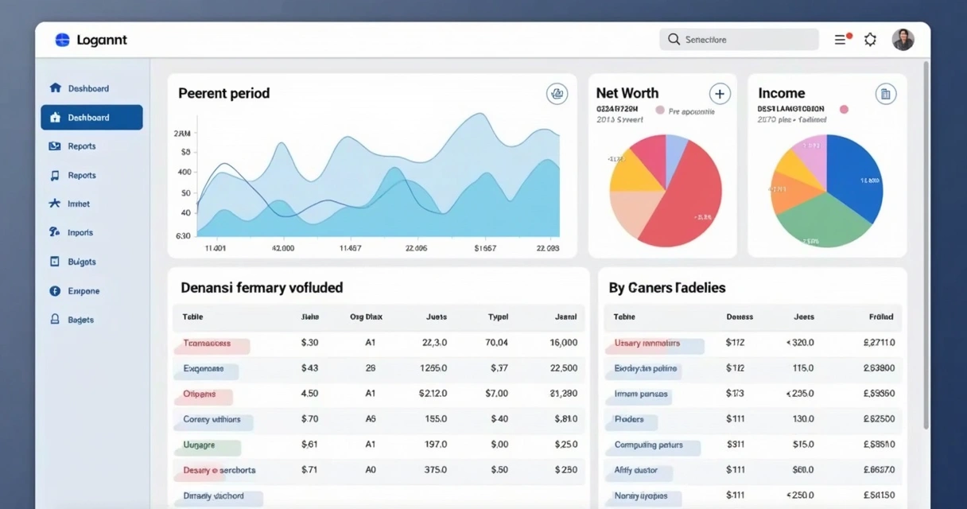Click the magnifier icon in the search box

(674, 39)
